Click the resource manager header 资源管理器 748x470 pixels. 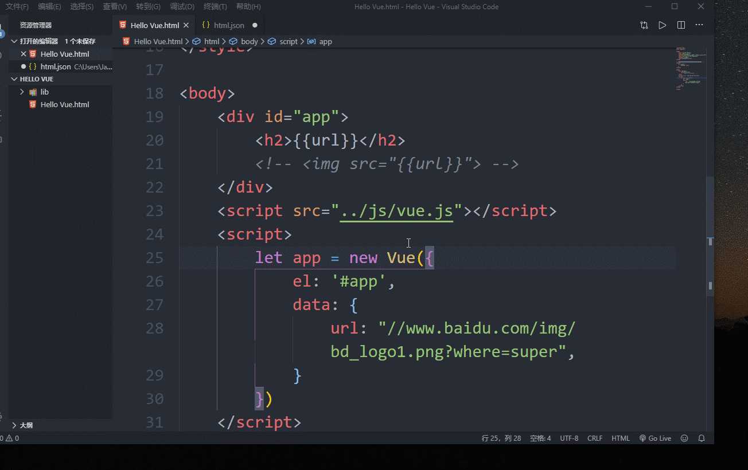pyautogui.click(x=36, y=25)
